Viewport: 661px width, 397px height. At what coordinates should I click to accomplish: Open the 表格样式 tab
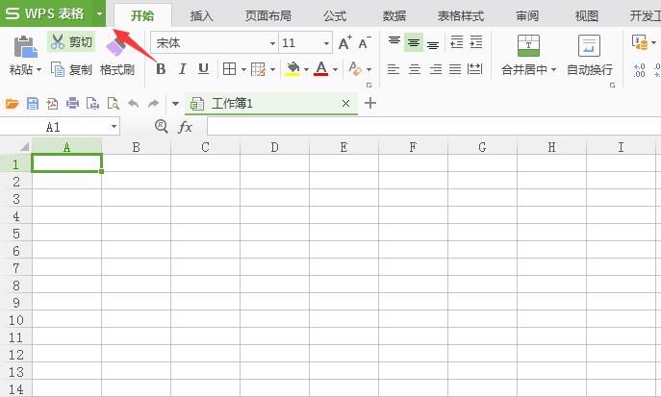461,16
